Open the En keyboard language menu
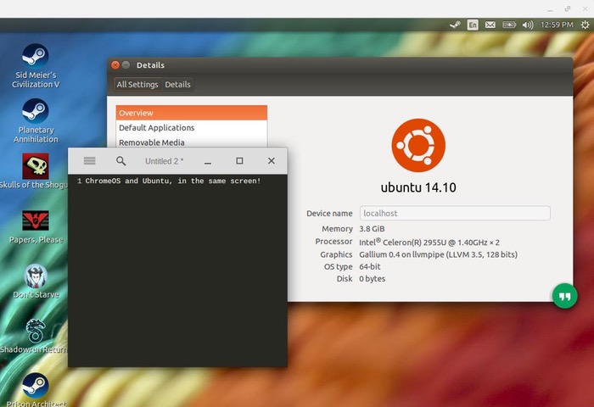Screen dimensions: 594x407 473,25
